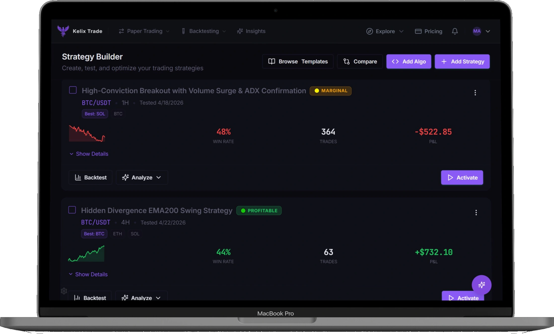Click the Hidden Divergence EMA200 Swing Strategy title
554x334 pixels.
tap(157, 210)
